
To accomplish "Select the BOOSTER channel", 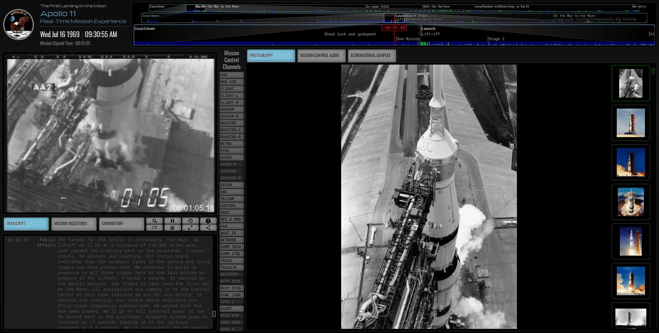I will click(232, 123).
